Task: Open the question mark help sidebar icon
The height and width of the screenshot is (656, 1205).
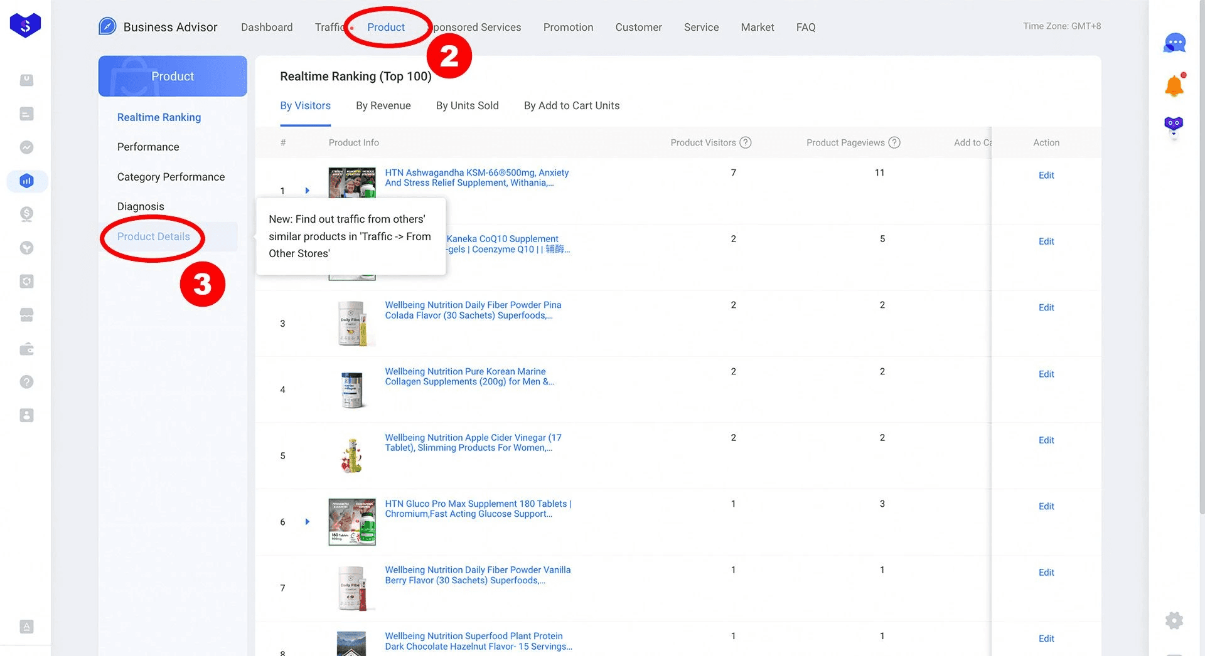Action: [26, 382]
